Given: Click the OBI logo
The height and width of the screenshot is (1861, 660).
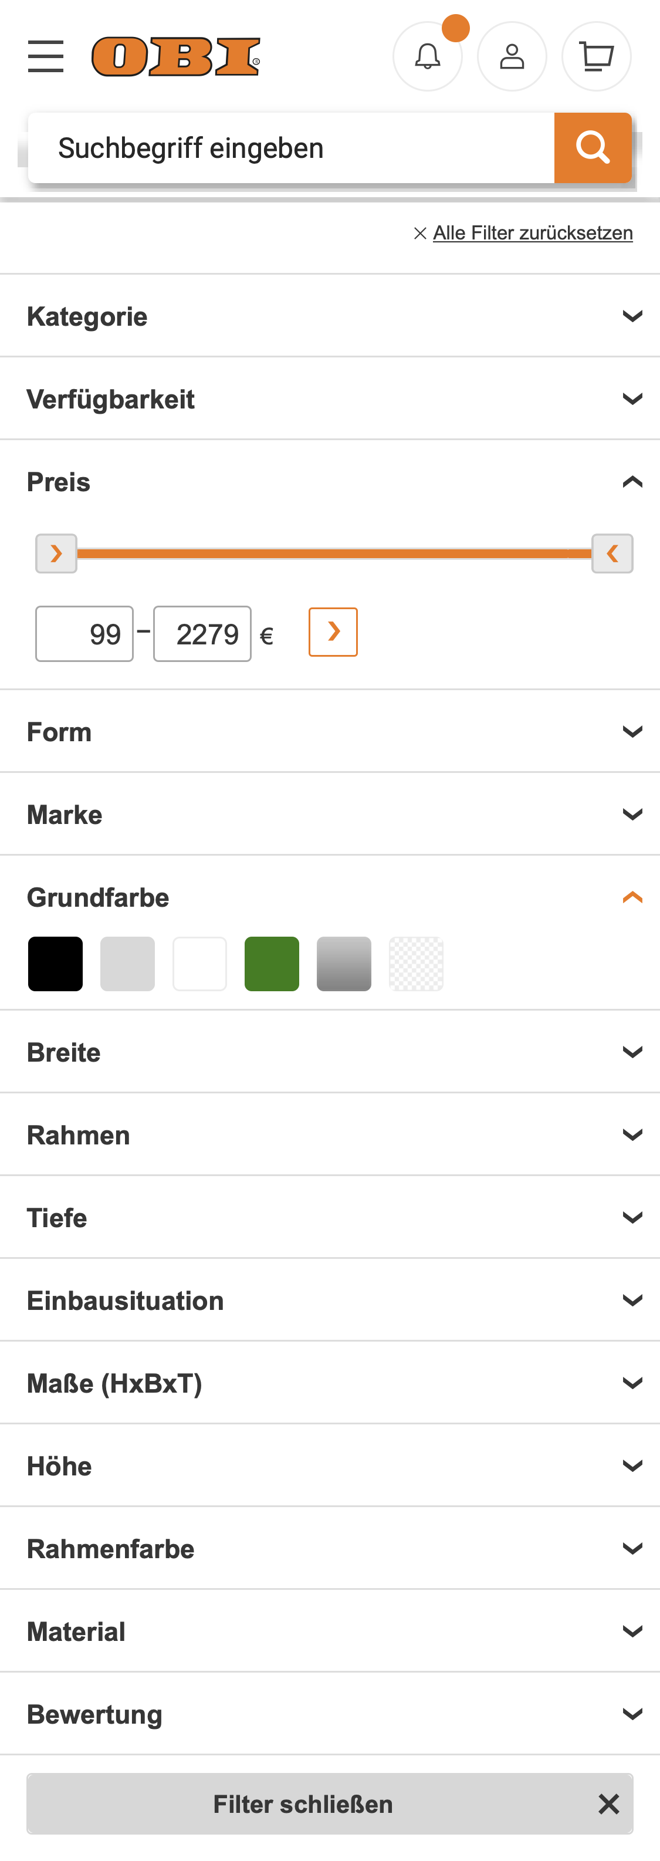Looking at the screenshot, I should click(x=175, y=56).
